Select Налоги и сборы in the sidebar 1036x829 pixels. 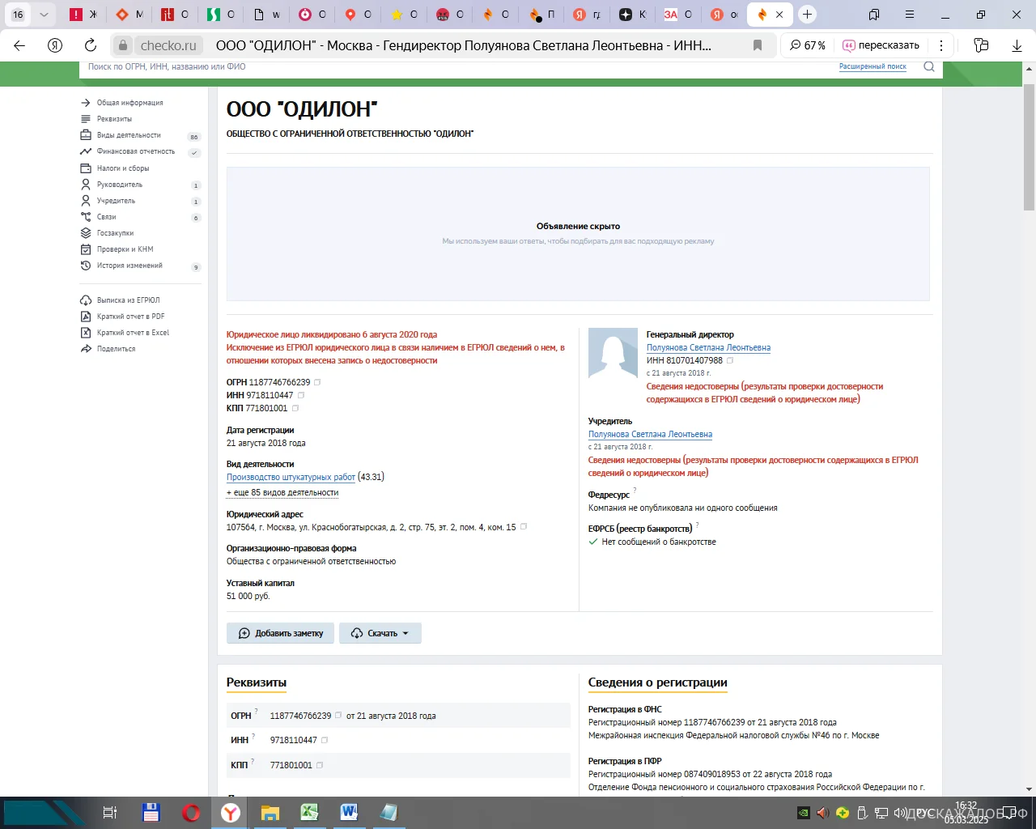(x=123, y=168)
